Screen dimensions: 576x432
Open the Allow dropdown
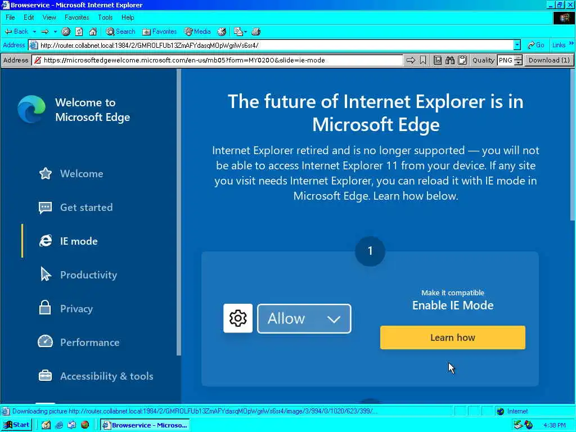pyautogui.click(x=304, y=318)
